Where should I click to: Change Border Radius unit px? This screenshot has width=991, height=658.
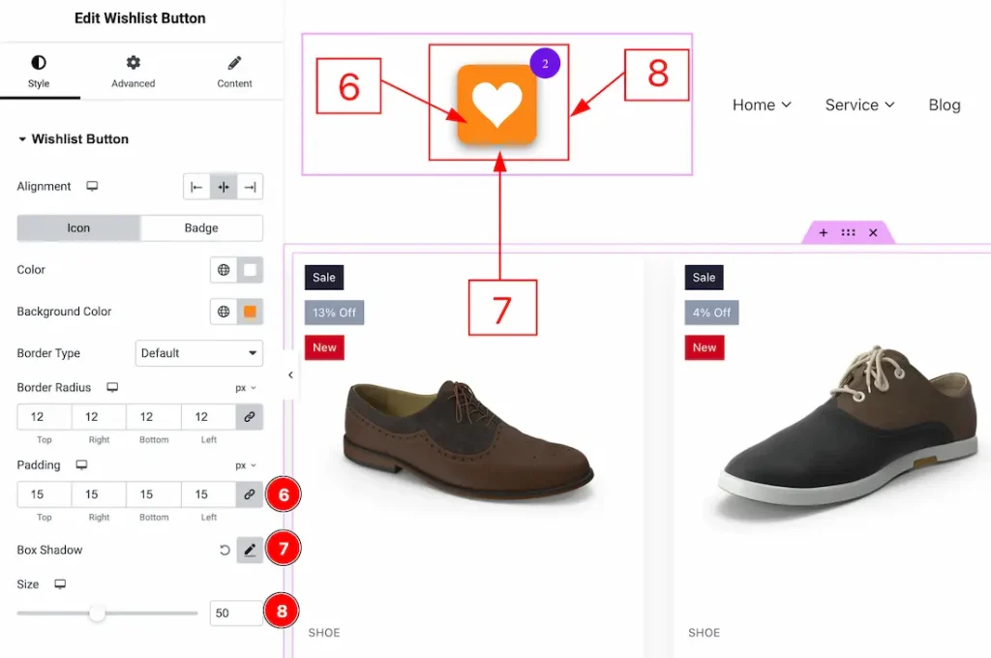(x=246, y=388)
